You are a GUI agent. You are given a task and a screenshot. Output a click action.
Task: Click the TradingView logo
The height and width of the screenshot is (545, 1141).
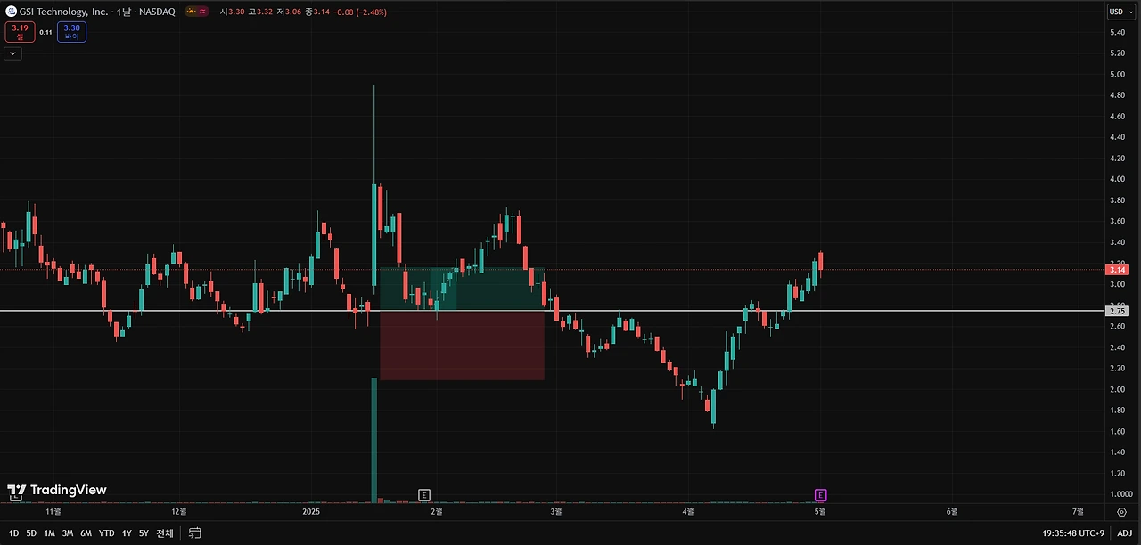pyautogui.click(x=57, y=490)
